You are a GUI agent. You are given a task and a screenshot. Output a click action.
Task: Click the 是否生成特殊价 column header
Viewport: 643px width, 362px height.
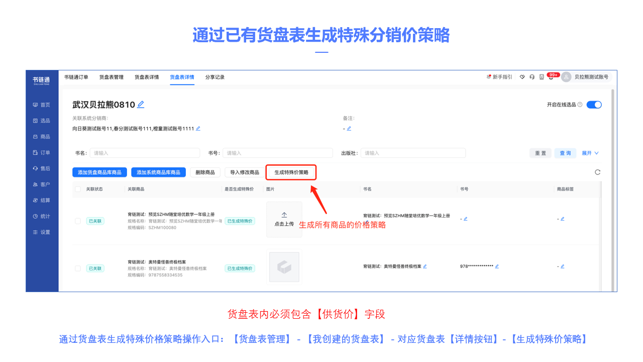point(239,189)
